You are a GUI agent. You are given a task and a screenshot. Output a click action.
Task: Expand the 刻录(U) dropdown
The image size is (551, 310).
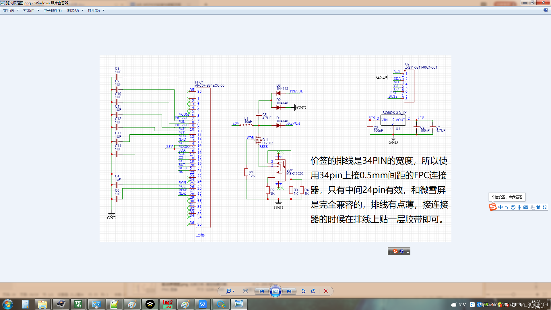coord(75,10)
